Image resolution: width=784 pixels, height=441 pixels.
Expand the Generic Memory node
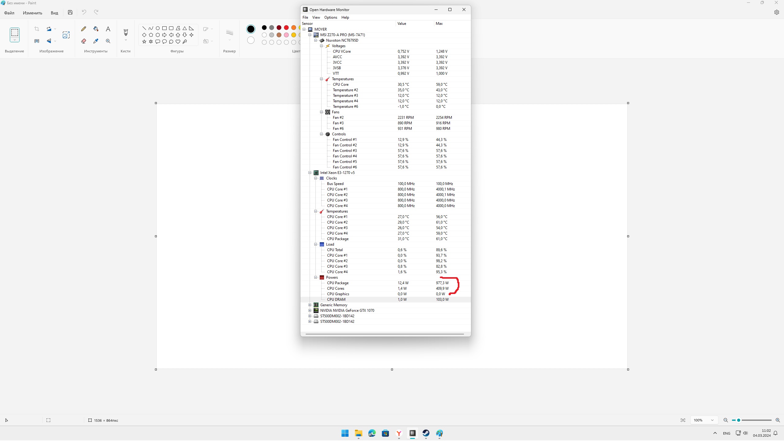tap(310, 305)
